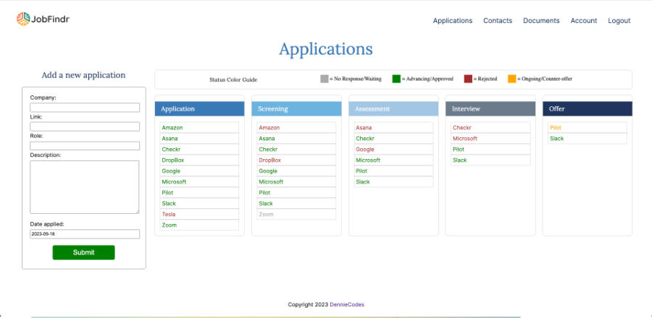Open Microsoft in the Application column
Image resolution: width=652 pixels, height=318 pixels.
pyautogui.click(x=200, y=181)
